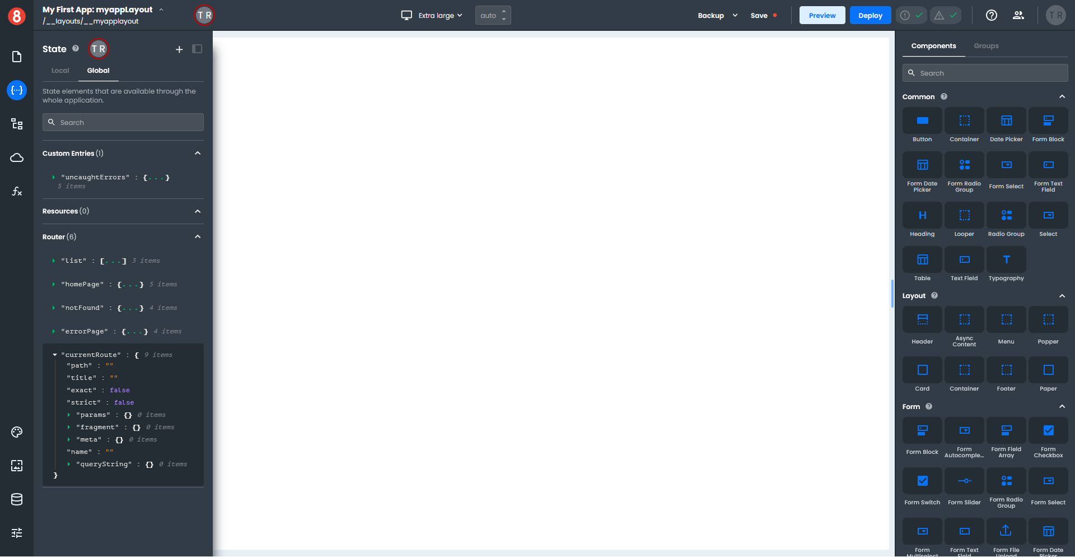Image resolution: width=1075 pixels, height=557 pixels.
Task: Switch to the Local state tab
Action: [60, 71]
